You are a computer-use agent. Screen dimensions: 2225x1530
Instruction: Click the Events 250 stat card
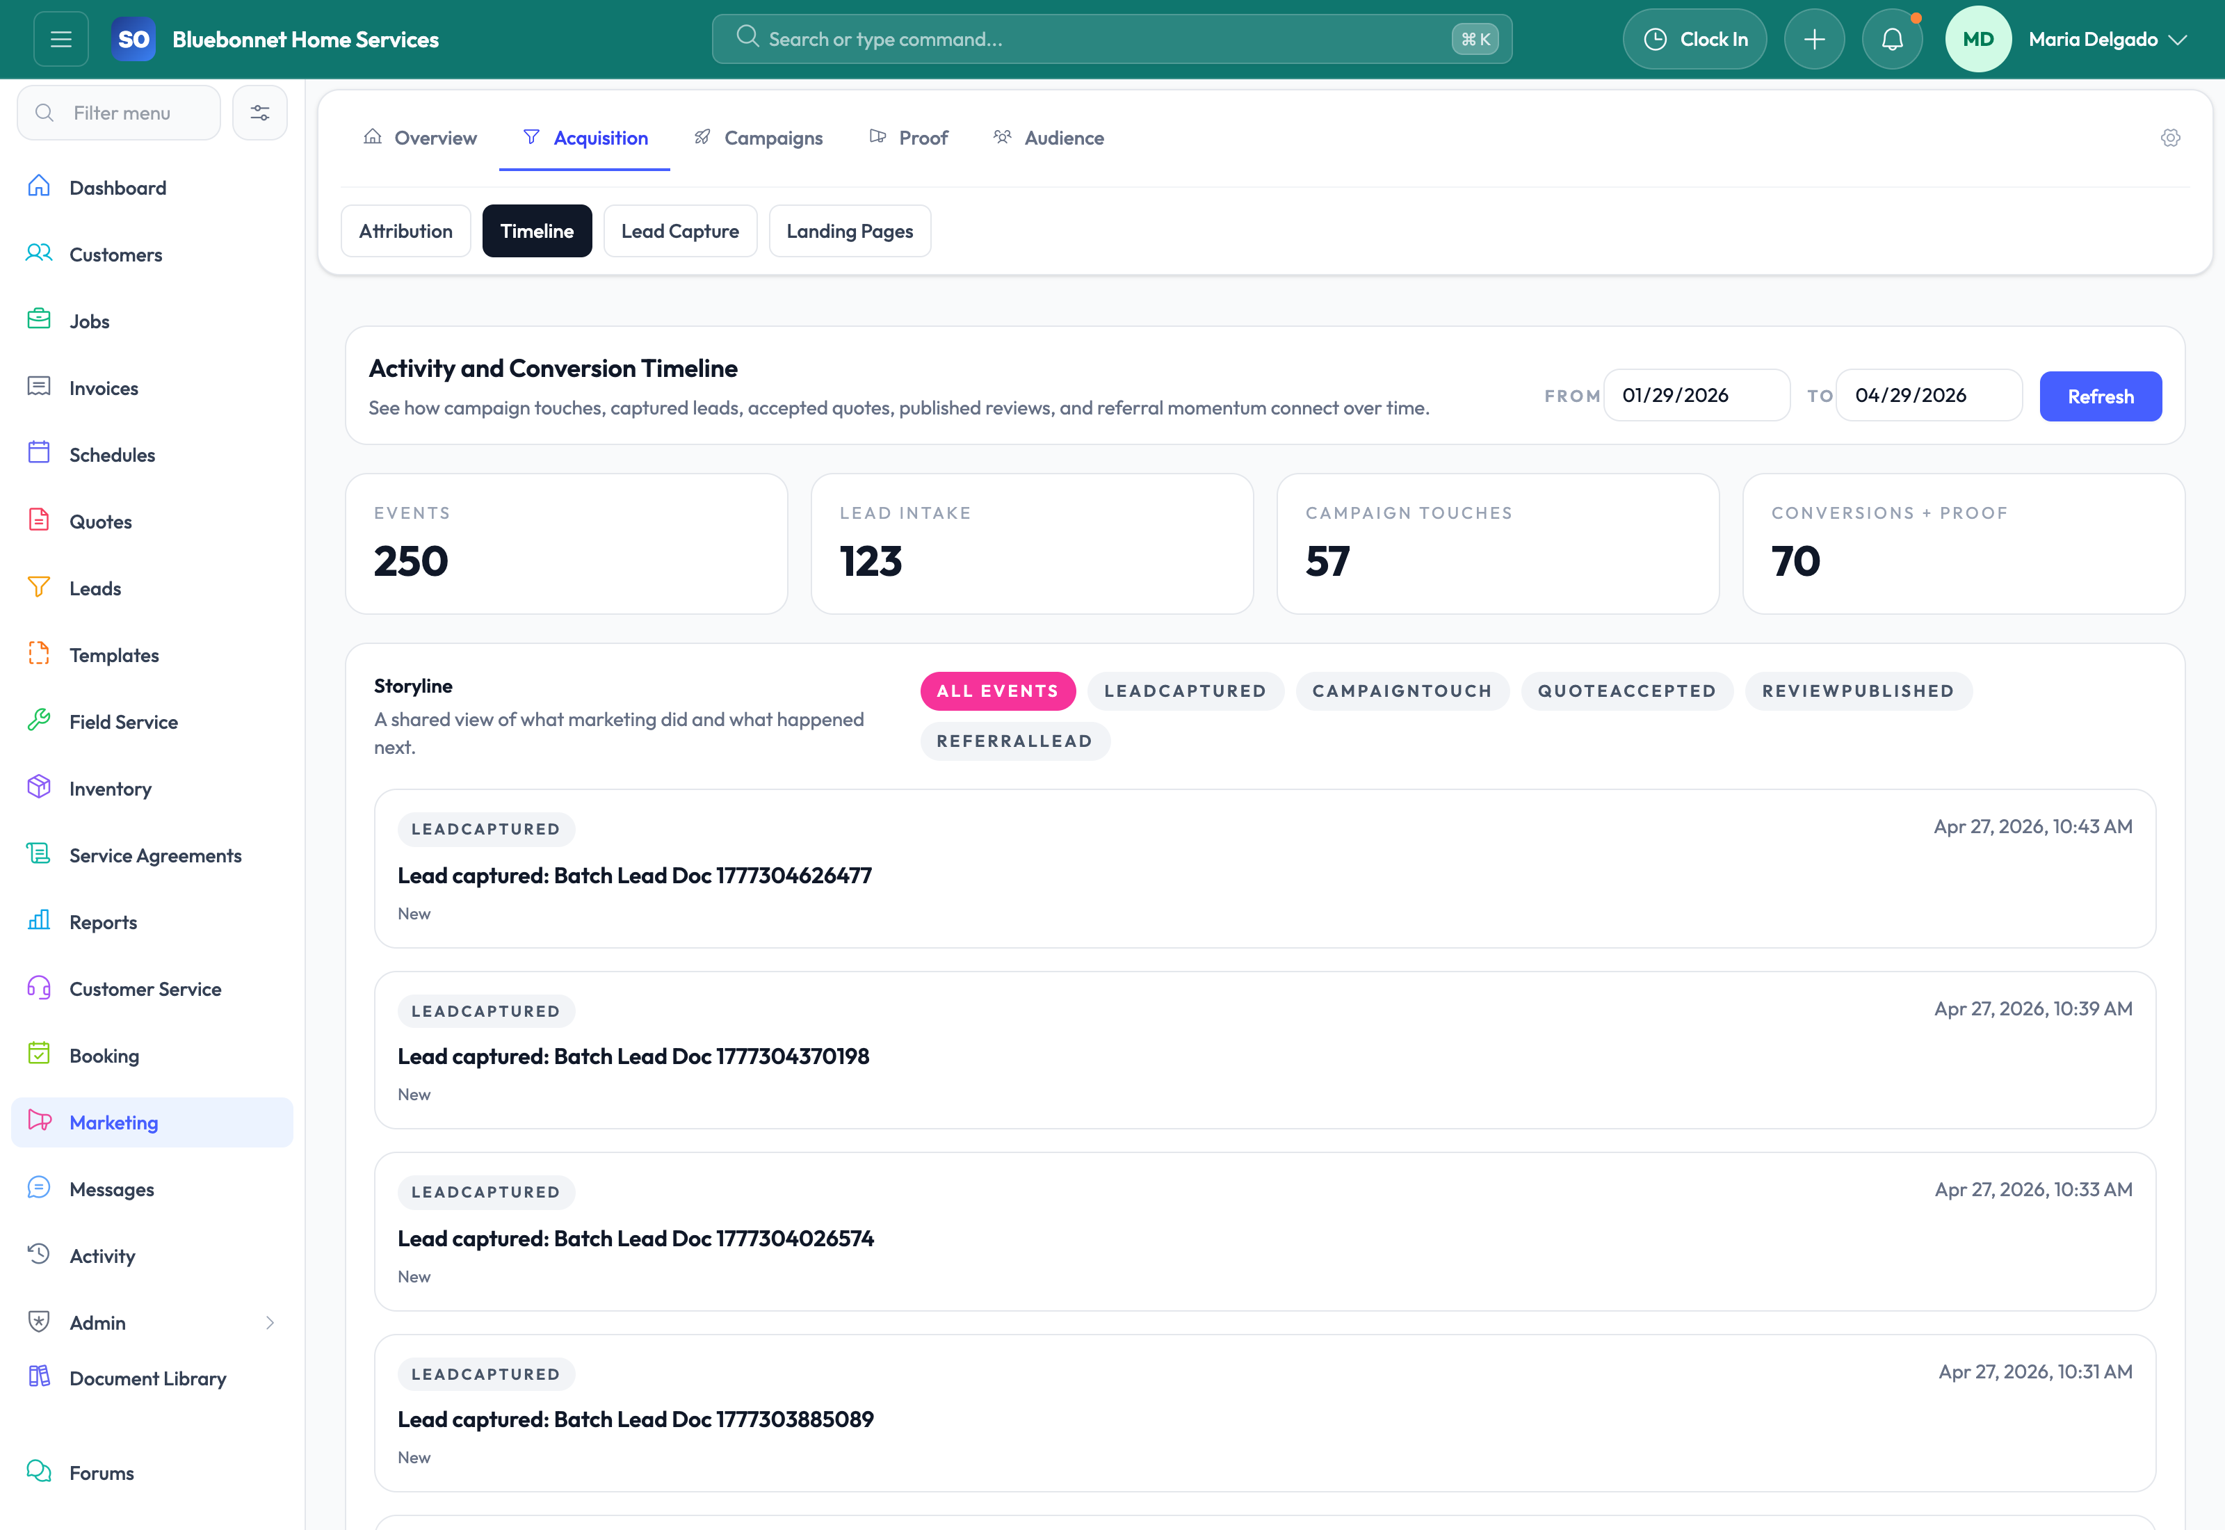tap(566, 544)
